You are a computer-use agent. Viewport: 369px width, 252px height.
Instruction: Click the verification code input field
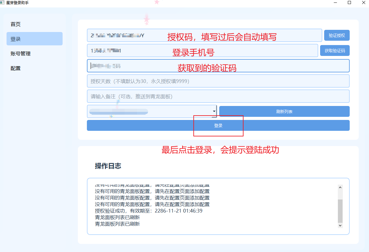[x=218, y=66]
